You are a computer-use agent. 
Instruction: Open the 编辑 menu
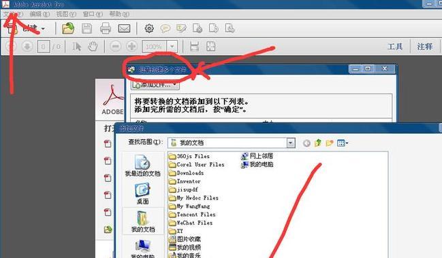pos(40,14)
